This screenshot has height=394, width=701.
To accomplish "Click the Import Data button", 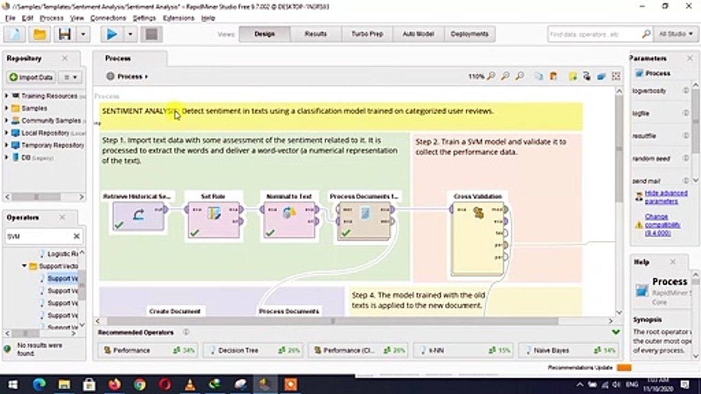I will click(x=30, y=77).
